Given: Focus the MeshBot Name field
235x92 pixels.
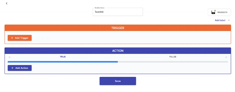Looking at the screenshot, I should pos(118,12).
